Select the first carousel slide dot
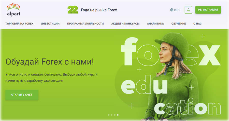 108,115
